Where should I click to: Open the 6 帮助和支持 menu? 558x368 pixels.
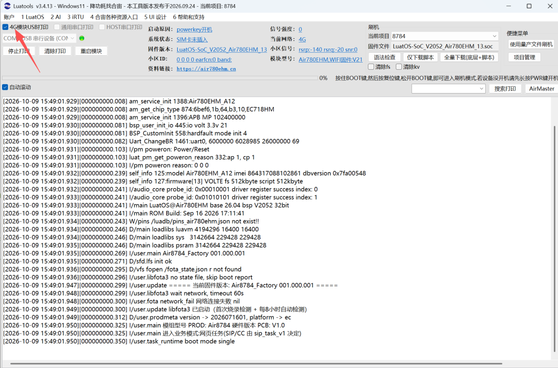pyautogui.click(x=189, y=17)
